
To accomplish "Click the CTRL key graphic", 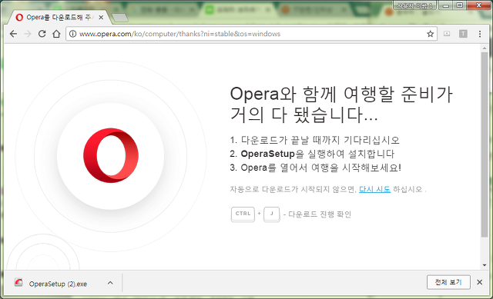I will click(x=243, y=214).
